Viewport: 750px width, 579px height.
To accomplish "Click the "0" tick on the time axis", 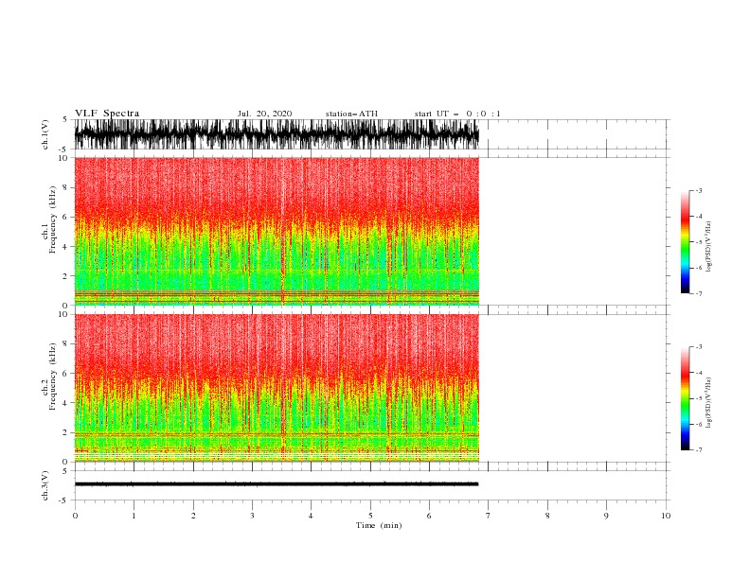I will coord(75,516).
